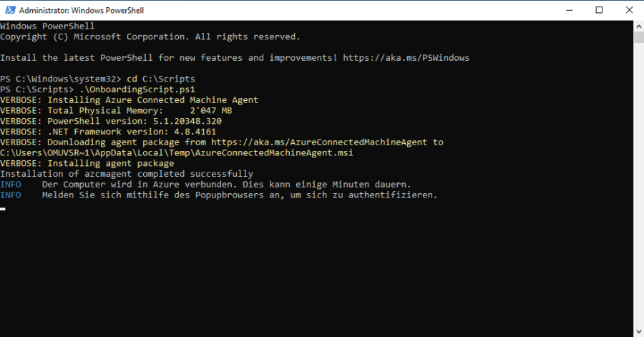This screenshot has height=337, width=644.
Task: Click the 'Copyright (C) Microsoft Corporation' line
Action: click(150, 37)
